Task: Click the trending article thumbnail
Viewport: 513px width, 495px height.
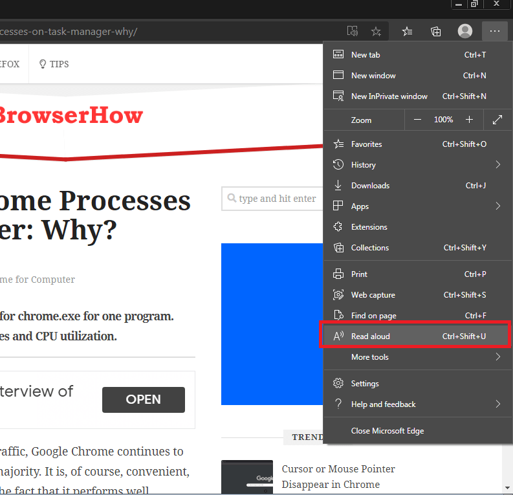Action: (x=247, y=477)
